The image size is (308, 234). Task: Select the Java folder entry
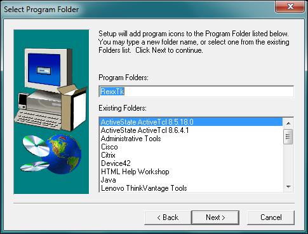pos(191,180)
